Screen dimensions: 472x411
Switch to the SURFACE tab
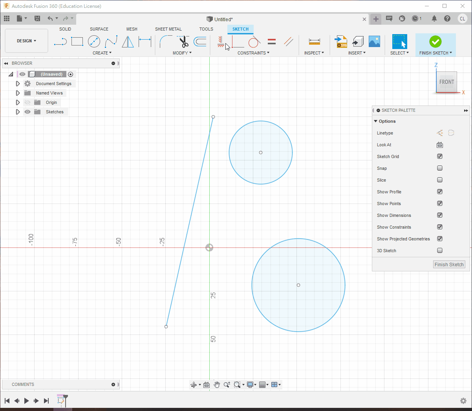pos(99,29)
